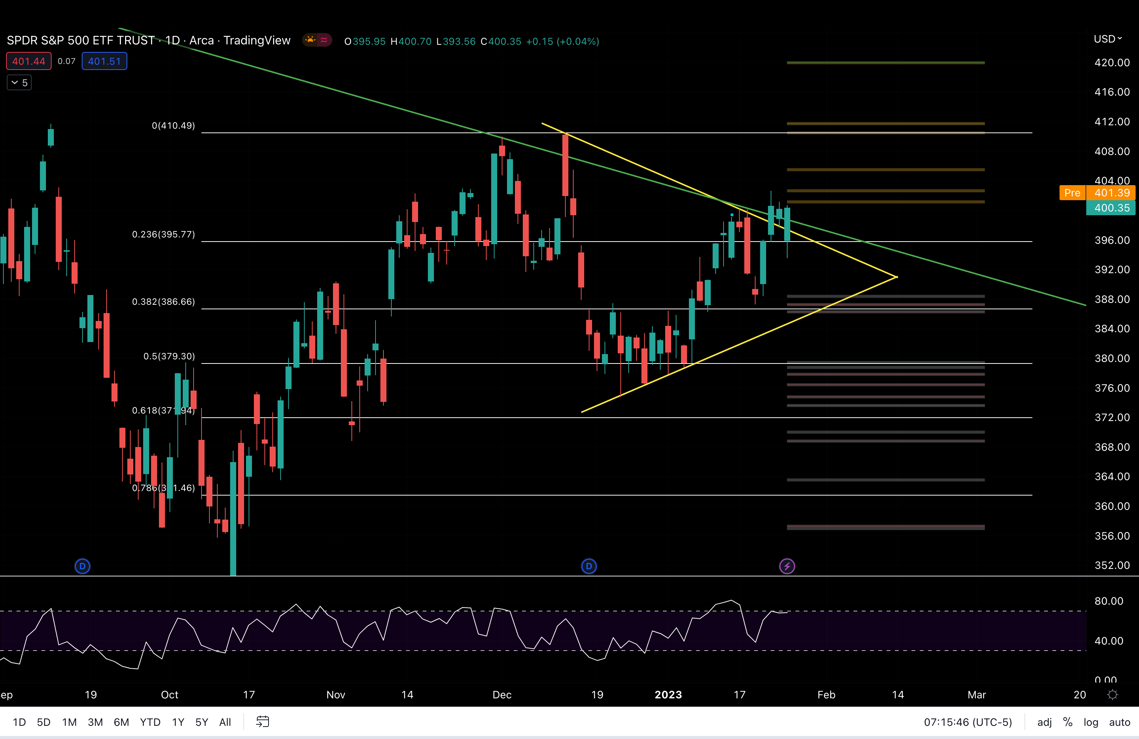The width and height of the screenshot is (1139, 739).
Task: Click the 400.35 price label on the axis
Action: click(1111, 208)
